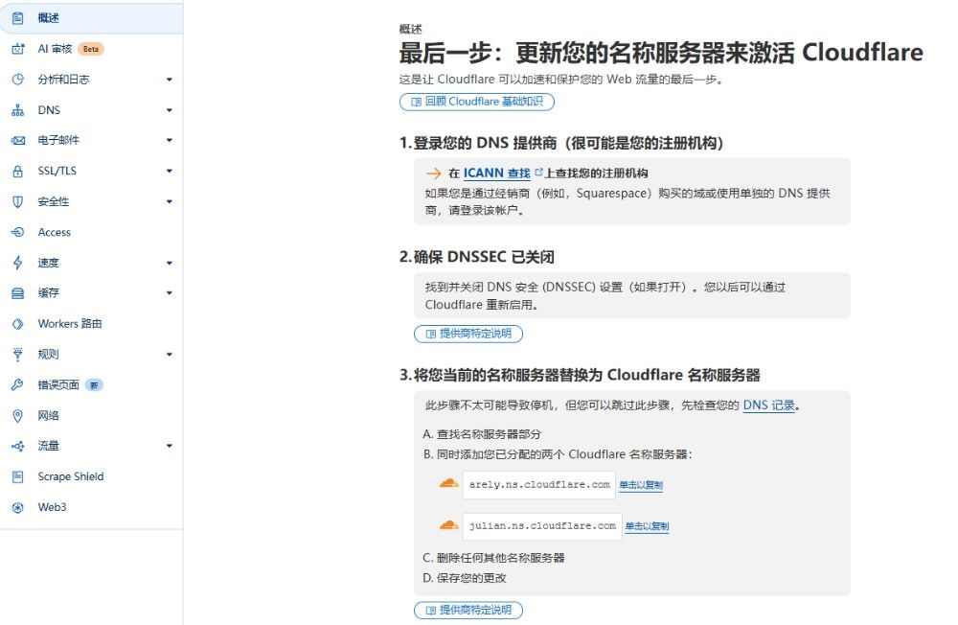Open the Scrape Shield sidebar item

pos(91,476)
